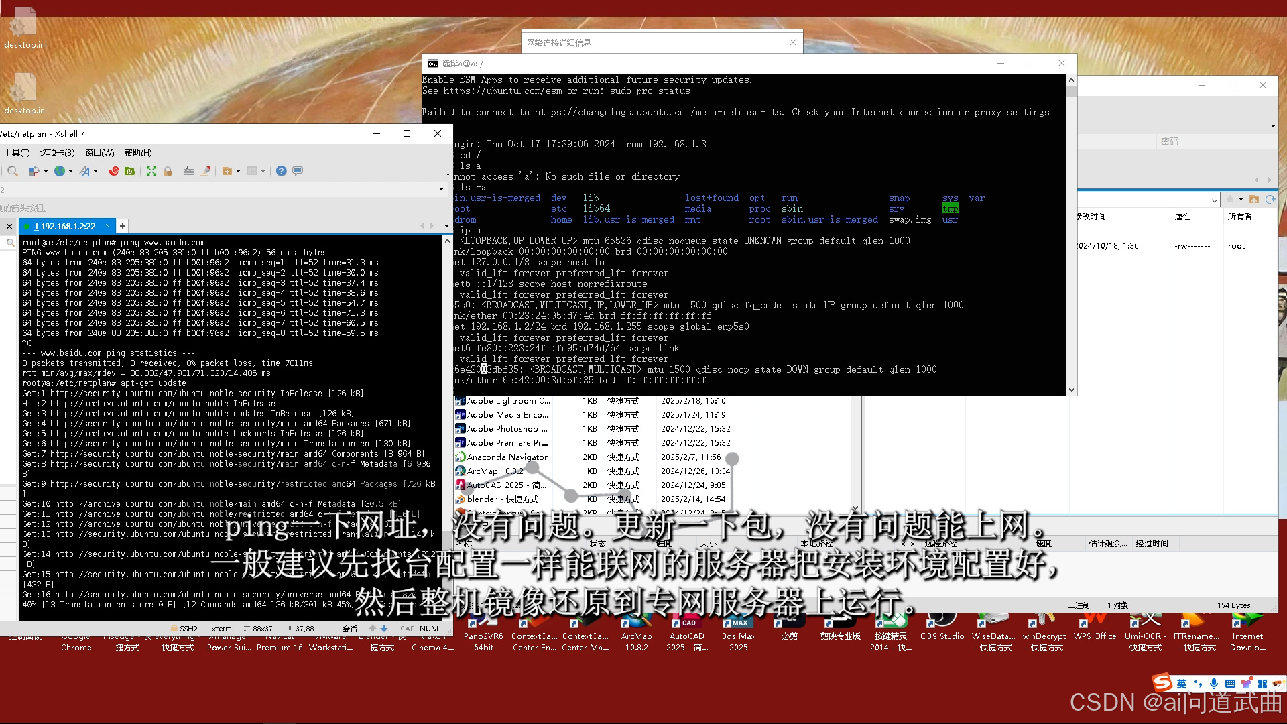The width and height of the screenshot is (1287, 724).
Task: Click the keyboard icon in Xshell toolbar
Action: (x=189, y=171)
